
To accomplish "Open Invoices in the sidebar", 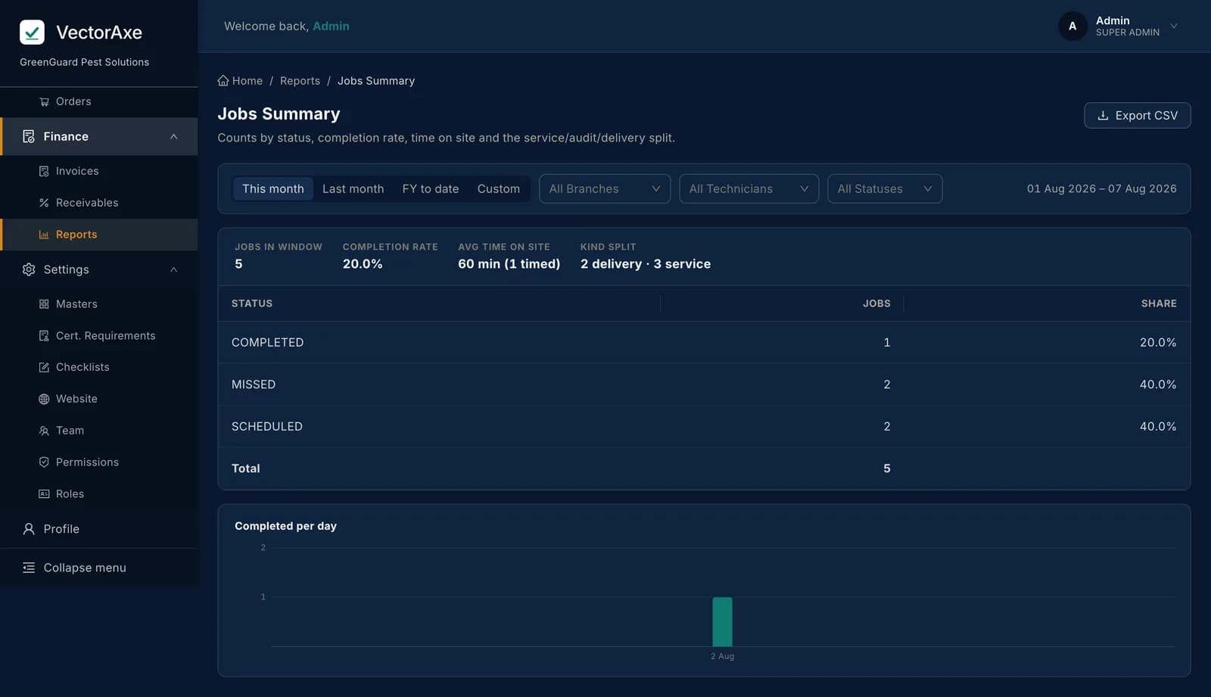I will coord(99,171).
